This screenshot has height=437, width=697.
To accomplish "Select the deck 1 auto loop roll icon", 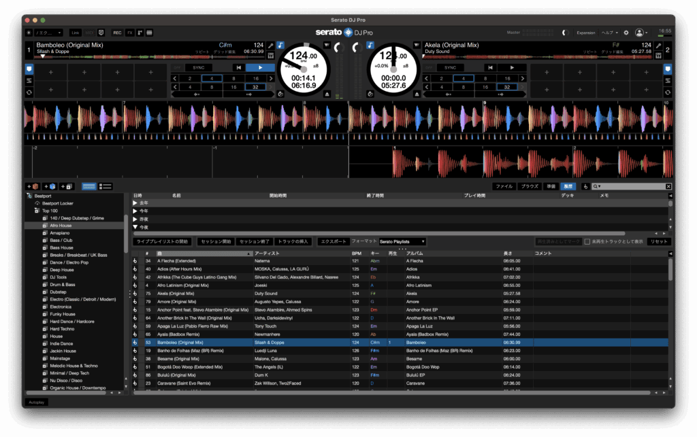I will tap(29, 92).
